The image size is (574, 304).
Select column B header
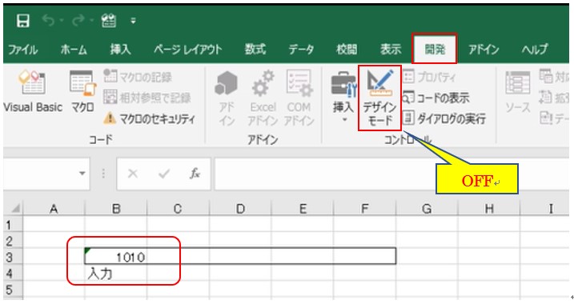[116, 209]
